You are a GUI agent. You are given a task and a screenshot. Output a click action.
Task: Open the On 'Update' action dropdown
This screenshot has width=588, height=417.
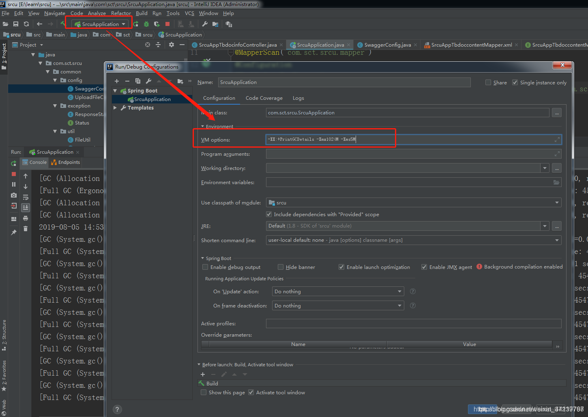pyautogui.click(x=338, y=291)
